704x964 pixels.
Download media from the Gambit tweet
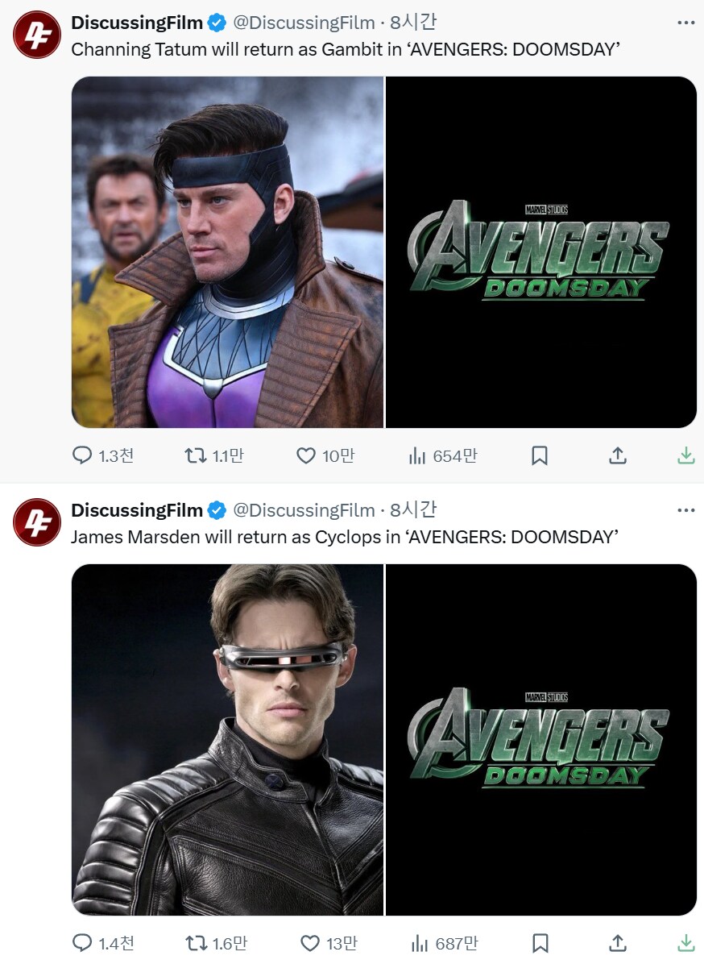click(x=685, y=456)
